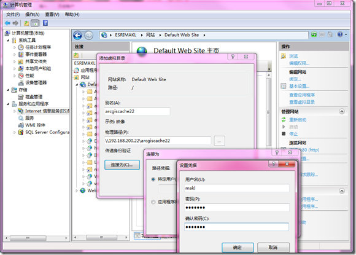This screenshot has width=356, height=255.
Task: Select the 应用程序用户 radio button
Action: tap(153, 202)
